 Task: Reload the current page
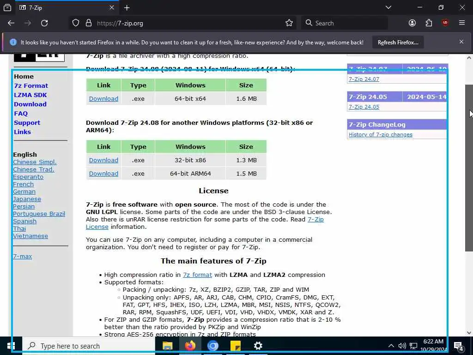click(x=44, y=23)
